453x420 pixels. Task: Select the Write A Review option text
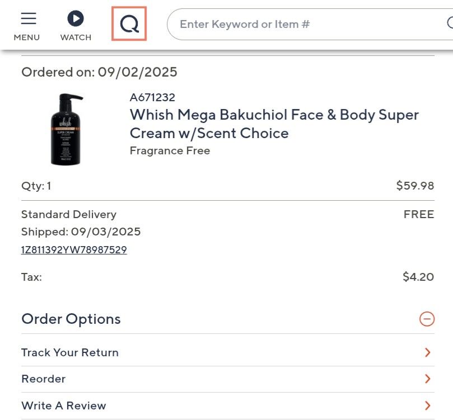click(64, 405)
